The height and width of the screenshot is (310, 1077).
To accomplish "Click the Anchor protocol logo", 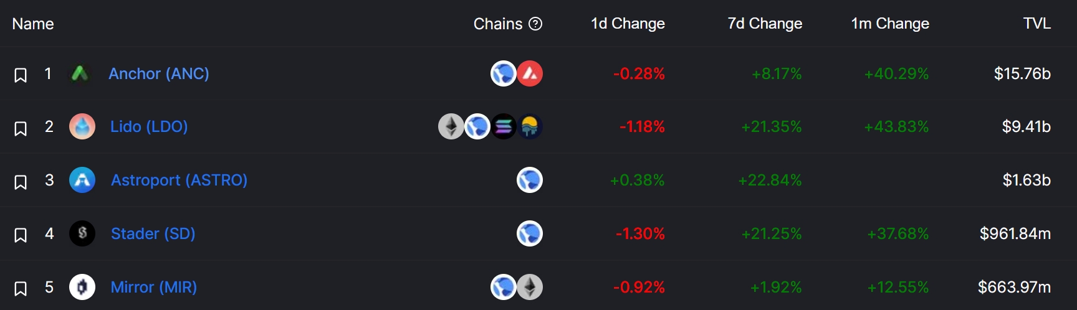I will 82,73.
